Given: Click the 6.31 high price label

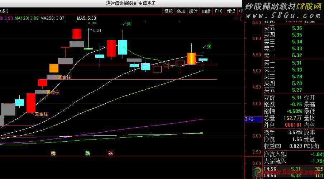Looking at the screenshot, I should [97, 30].
